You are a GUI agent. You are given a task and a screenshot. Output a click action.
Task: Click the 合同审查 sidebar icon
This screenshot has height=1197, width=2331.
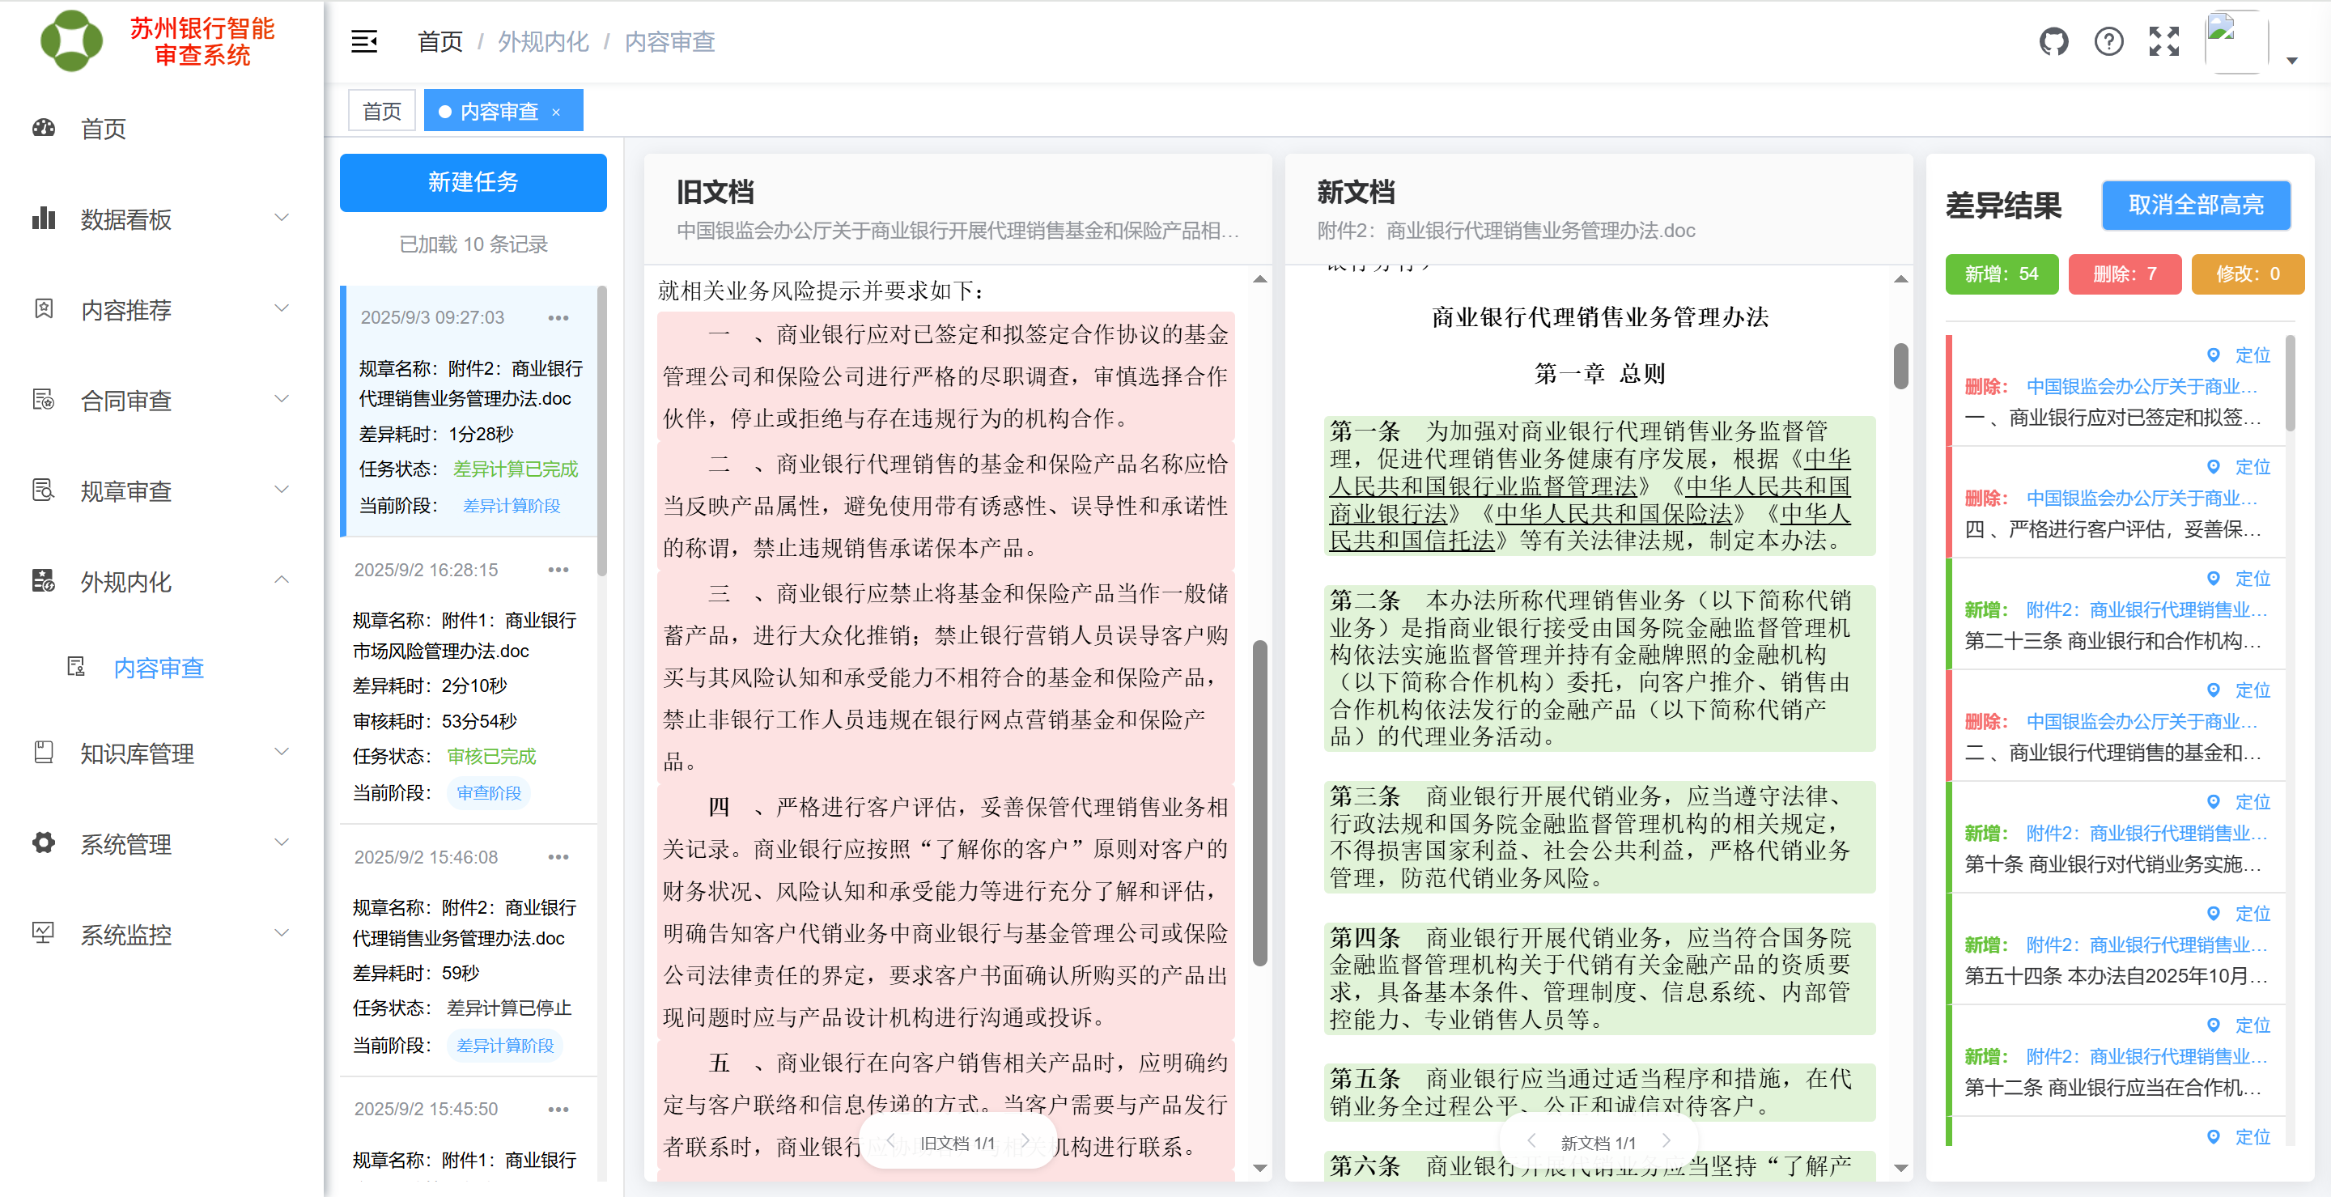tap(44, 400)
